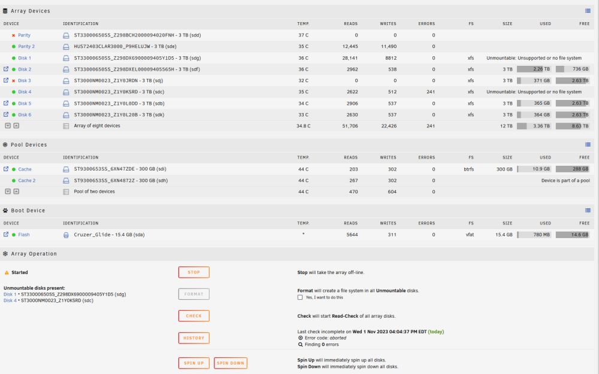Open the Disk 4 link in Array Devices table
Viewport: 599px width, 374px height.
point(25,92)
